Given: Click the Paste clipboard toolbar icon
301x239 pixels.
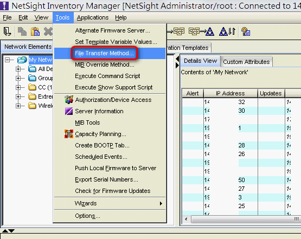Looking at the screenshot, I should pos(35,31).
